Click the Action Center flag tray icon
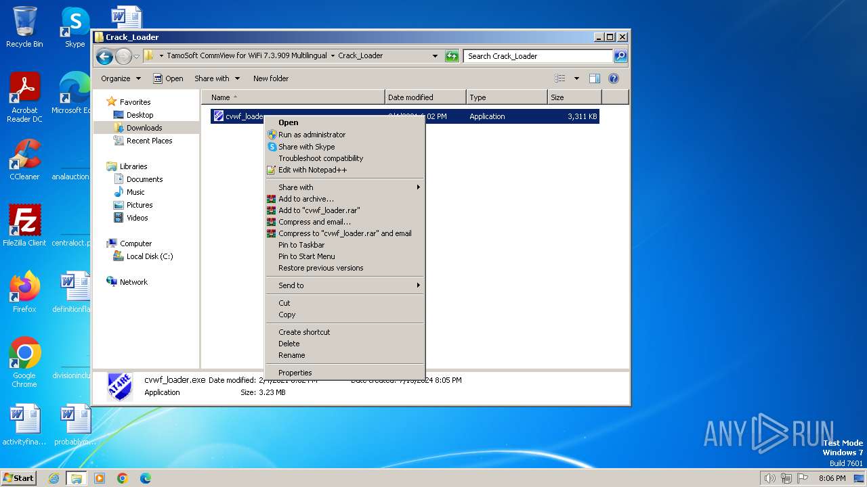Viewport: 867px width, 487px height. (x=803, y=478)
